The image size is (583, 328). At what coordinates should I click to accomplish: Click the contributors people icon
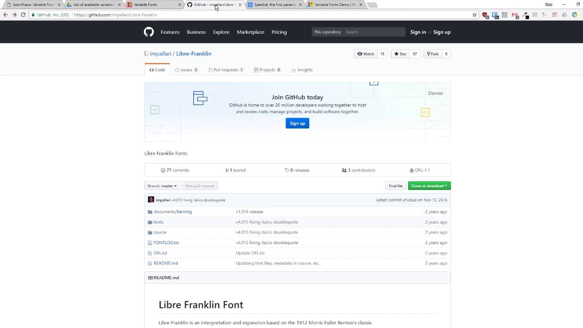coord(344,170)
